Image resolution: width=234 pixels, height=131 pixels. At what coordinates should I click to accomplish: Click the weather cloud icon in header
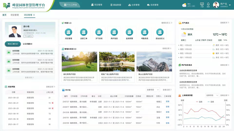pos(184,5)
